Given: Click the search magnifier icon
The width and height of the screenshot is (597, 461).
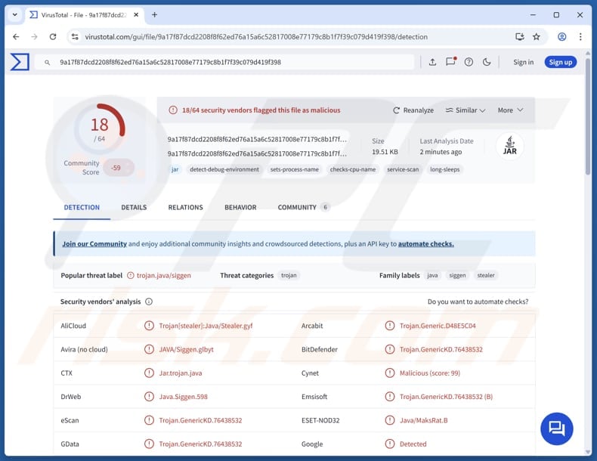Looking at the screenshot, I should point(47,63).
